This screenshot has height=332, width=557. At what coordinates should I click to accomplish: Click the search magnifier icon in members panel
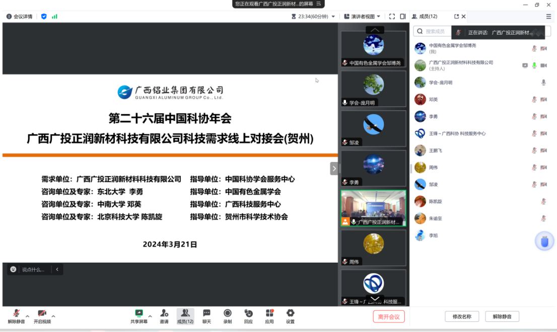pyautogui.click(x=420, y=31)
